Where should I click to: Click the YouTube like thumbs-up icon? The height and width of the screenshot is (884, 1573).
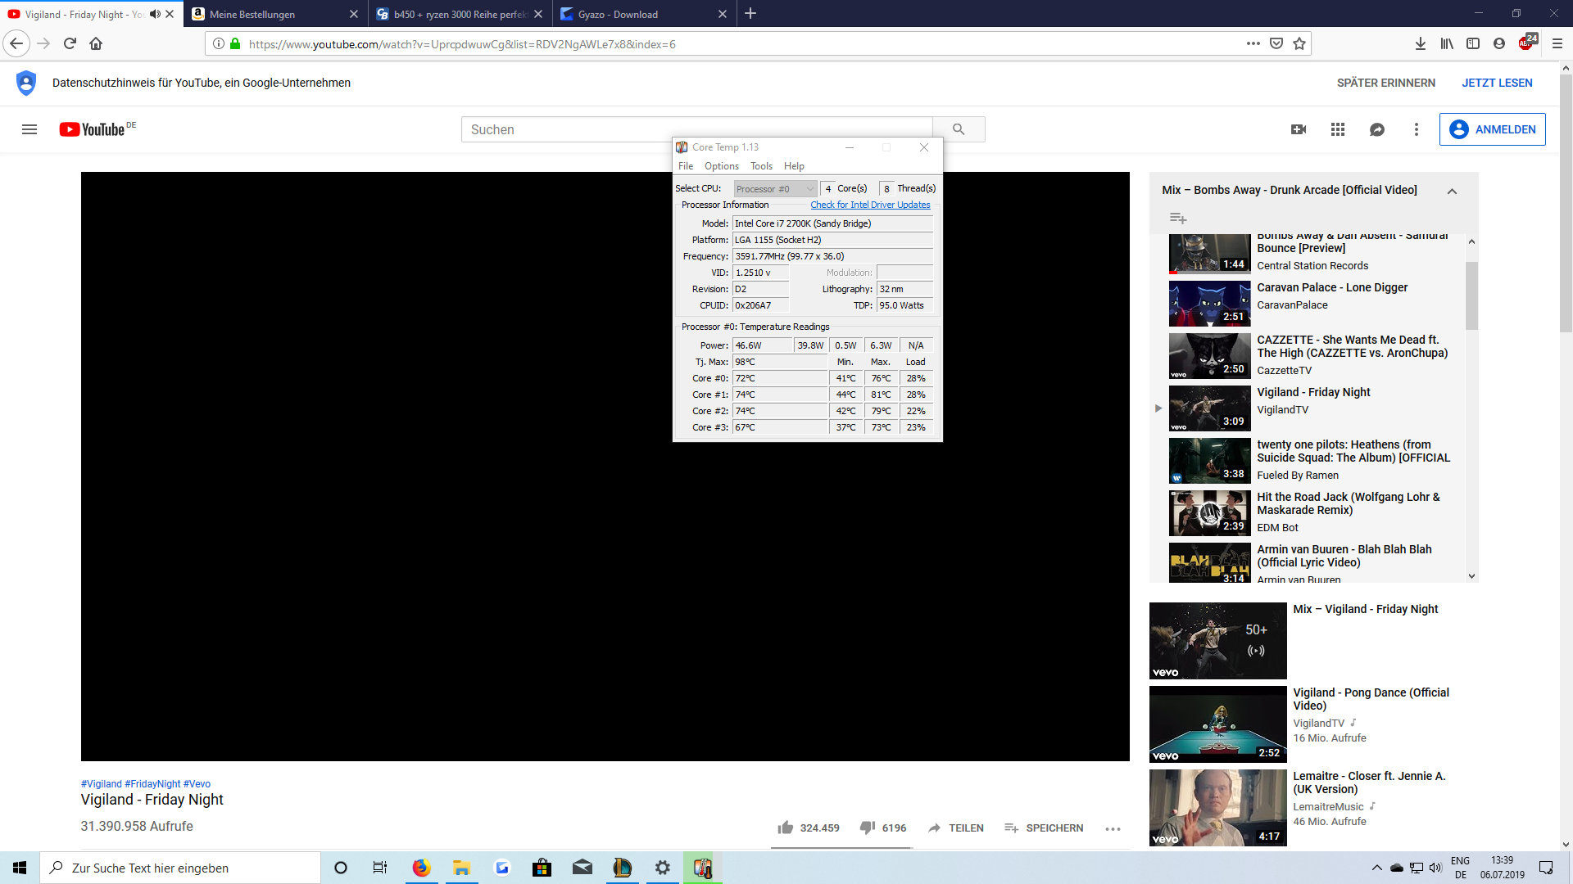click(x=785, y=828)
